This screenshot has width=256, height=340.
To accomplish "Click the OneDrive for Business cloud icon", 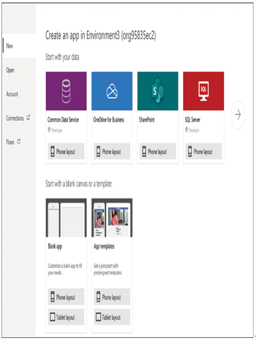I will [x=112, y=91].
